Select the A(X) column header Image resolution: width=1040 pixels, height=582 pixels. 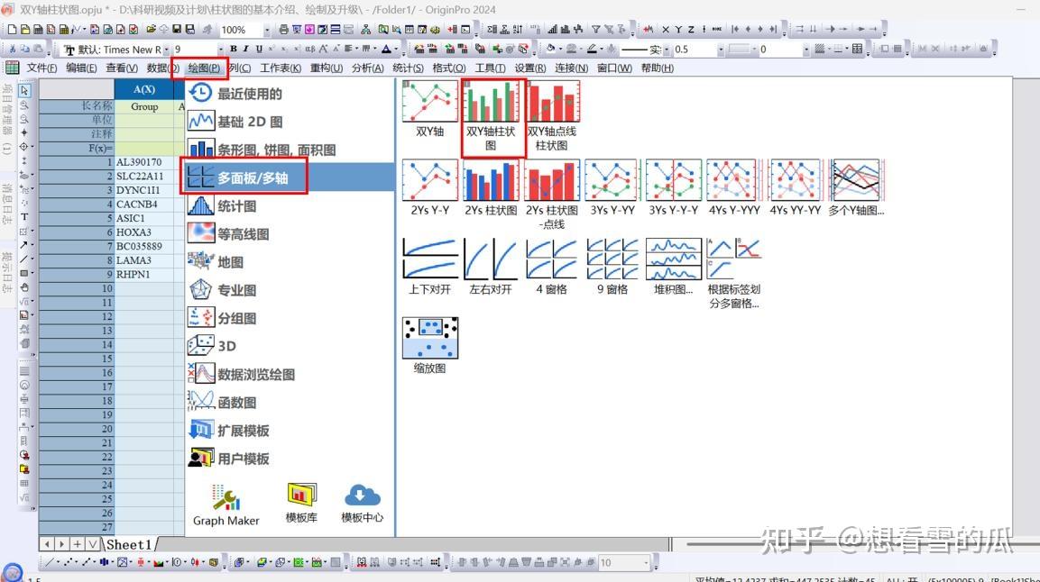click(x=144, y=89)
